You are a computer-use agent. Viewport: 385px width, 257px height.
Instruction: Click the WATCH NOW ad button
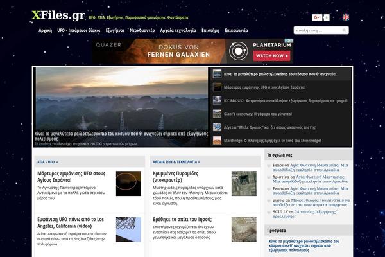(x=271, y=56)
